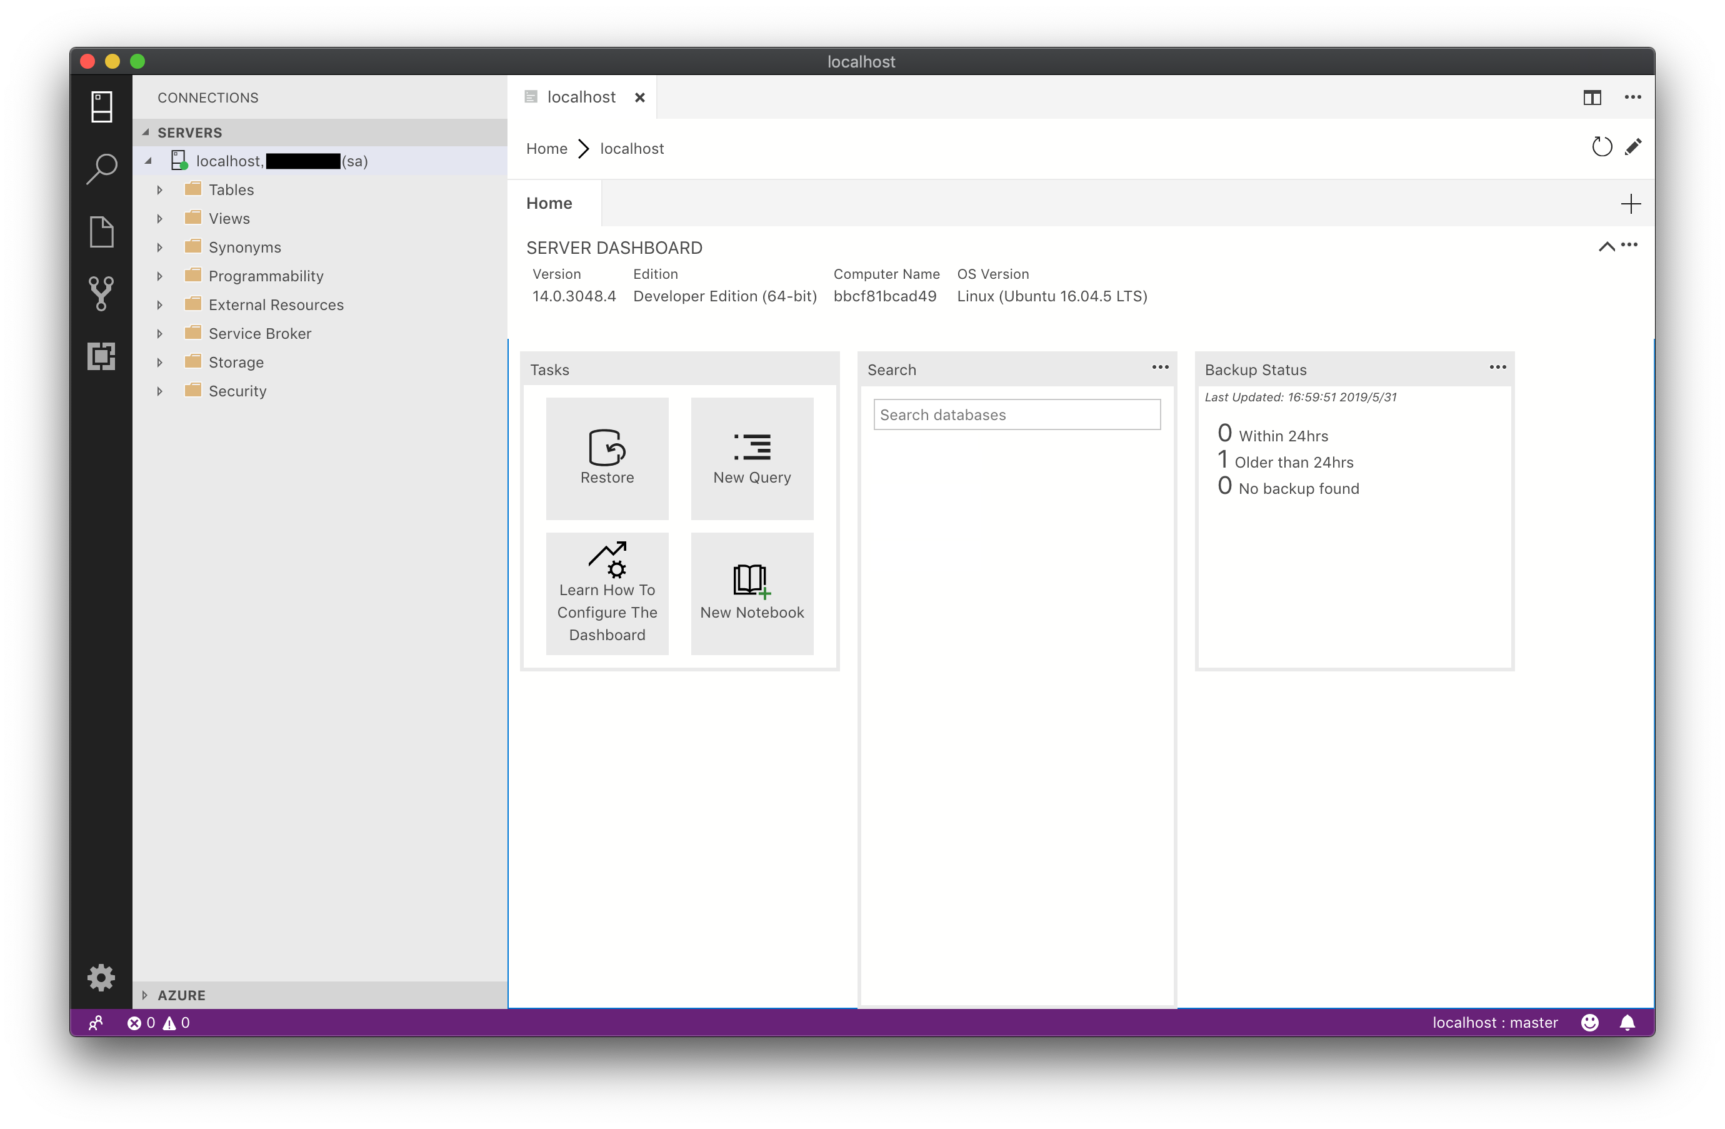
Task: Expand the External Resources folder
Action: 159,304
